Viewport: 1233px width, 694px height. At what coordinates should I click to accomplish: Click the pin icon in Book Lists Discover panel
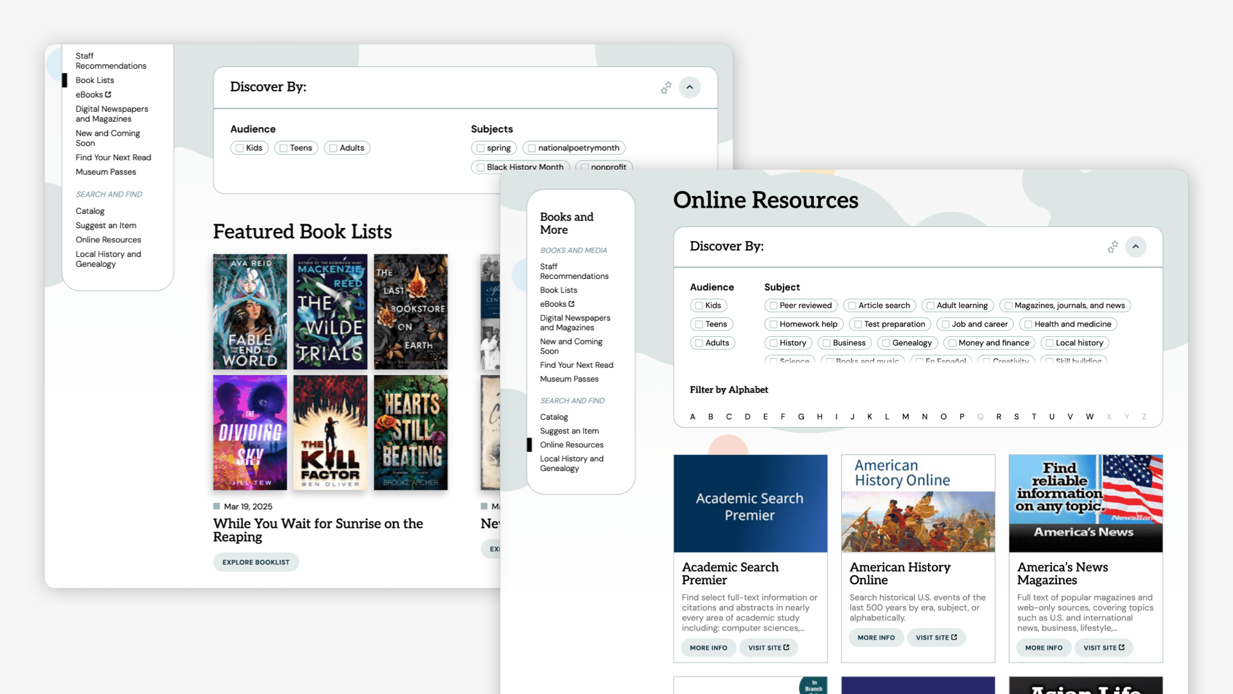tap(666, 87)
